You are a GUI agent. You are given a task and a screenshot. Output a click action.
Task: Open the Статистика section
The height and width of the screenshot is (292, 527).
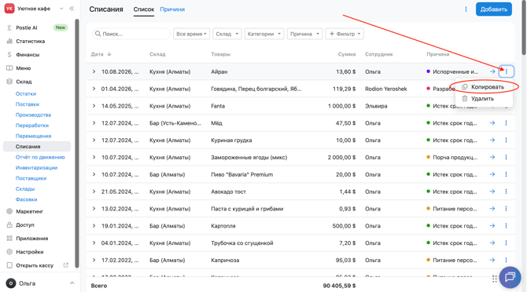point(30,42)
